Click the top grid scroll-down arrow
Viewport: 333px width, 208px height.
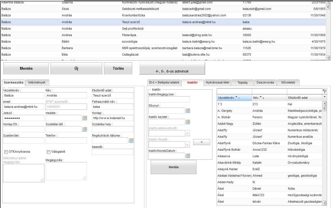pos(328,58)
